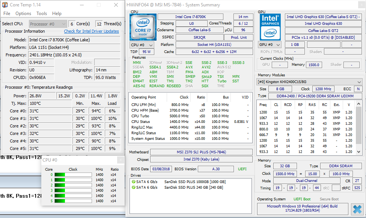
Task: Click PCIe v1.1 x0 DISABLED field
Action: pyautogui.click(x=323, y=37)
